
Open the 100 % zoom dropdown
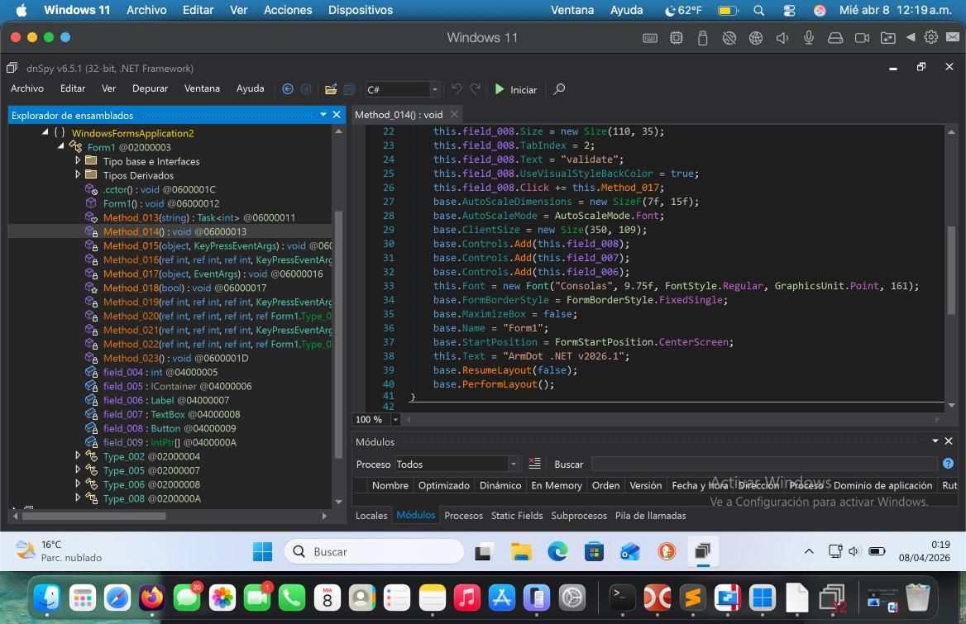(x=395, y=420)
